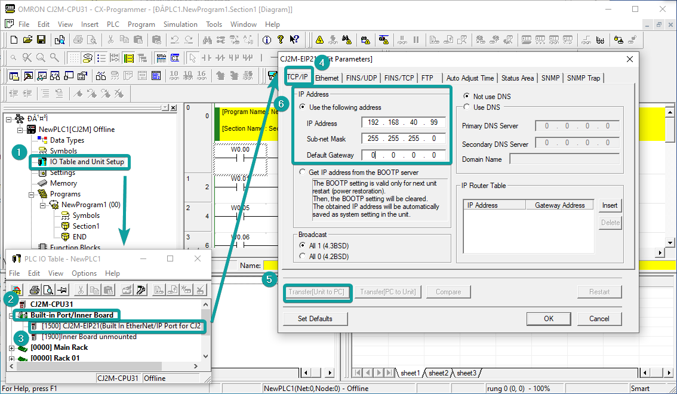677x394 pixels.
Task: Collapse the Built-in Port/Inner Board node
Action: click(12, 315)
